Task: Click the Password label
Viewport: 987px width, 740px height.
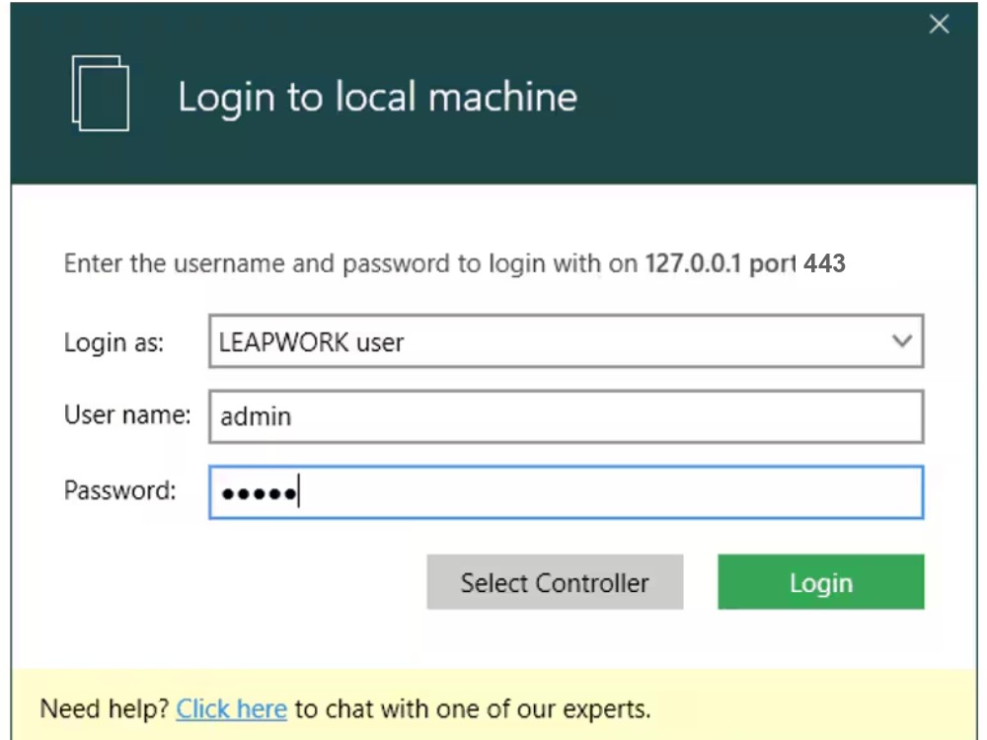Action: point(120,490)
